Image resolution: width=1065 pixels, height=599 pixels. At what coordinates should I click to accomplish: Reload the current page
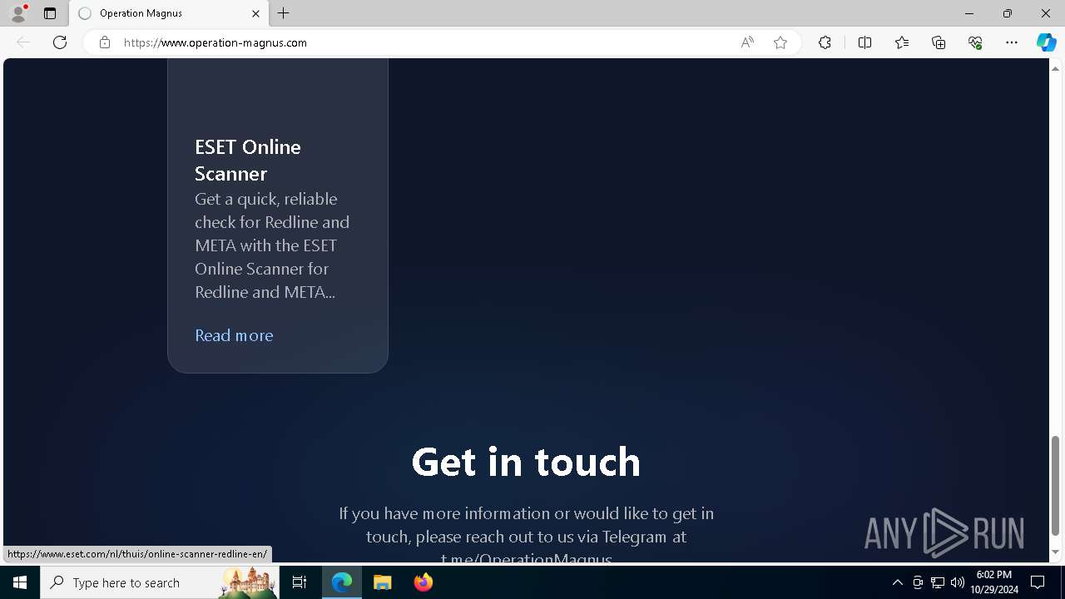tap(60, 42)
